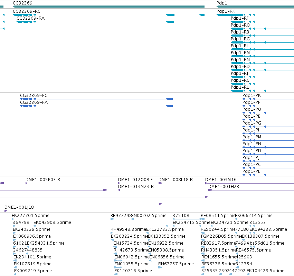Select the Pdp1-RO transcript

pyautogui.click(x=240, y=25)
